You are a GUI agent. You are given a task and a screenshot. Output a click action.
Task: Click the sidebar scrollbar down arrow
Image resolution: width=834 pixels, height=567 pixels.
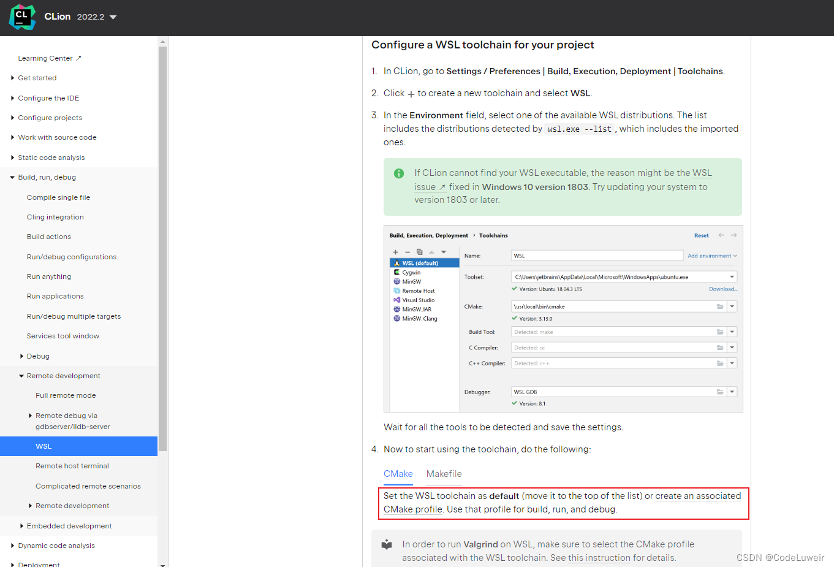click(x=162, y=564)
